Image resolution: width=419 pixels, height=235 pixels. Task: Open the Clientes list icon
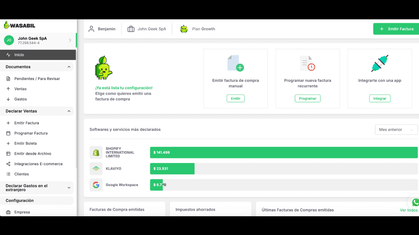(x=8, y=174)
